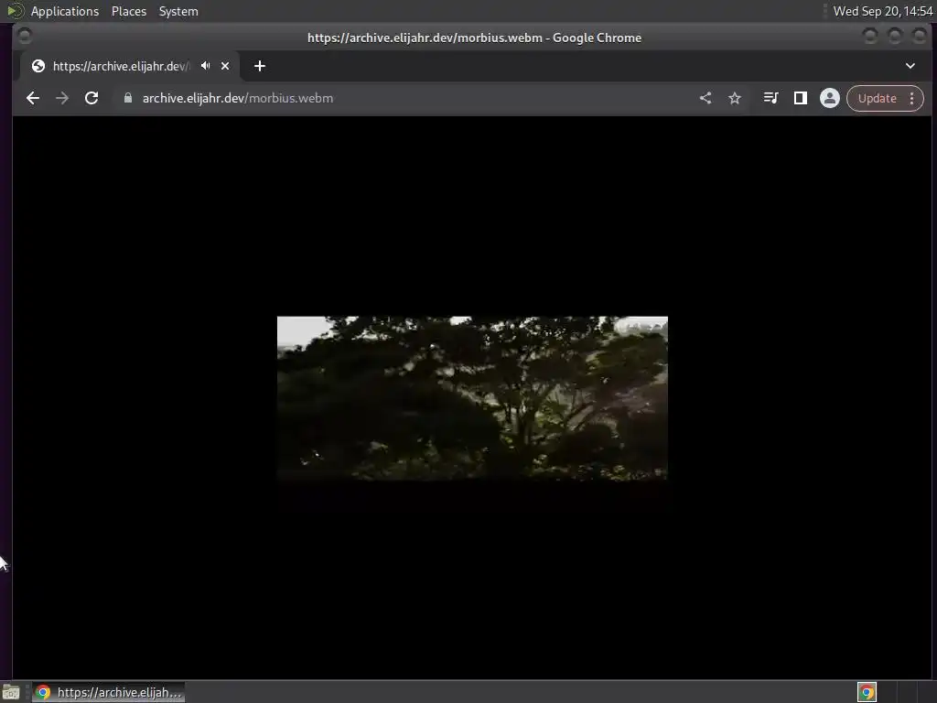
Task: Click the forward navigation arrow
Action: point(62,98)
